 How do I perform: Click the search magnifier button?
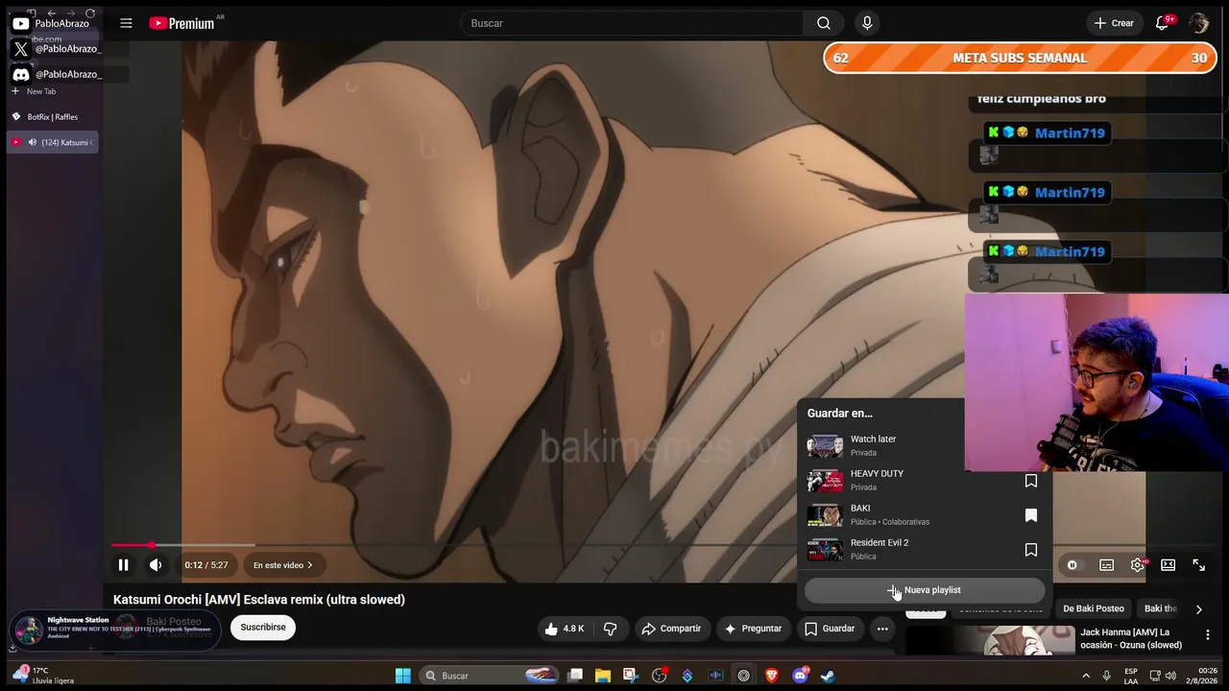(824, 23)
